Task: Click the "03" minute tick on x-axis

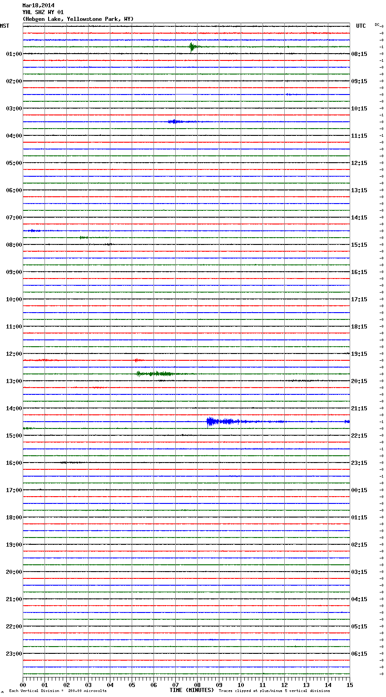Action: pyautogui.click(x=88, y=685)
